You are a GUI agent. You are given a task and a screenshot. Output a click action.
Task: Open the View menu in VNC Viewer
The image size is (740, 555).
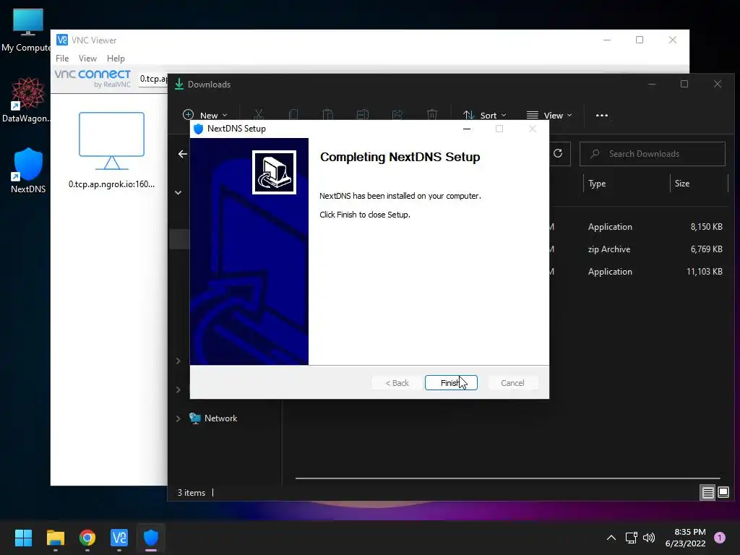(87, 59)
